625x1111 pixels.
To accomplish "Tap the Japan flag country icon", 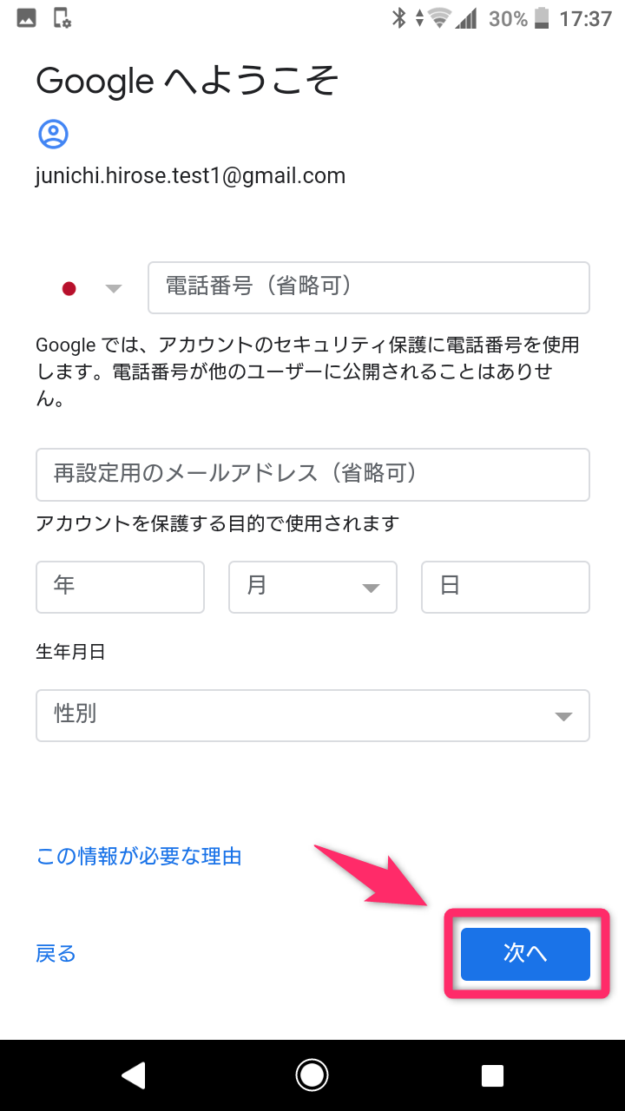I will 69,289.
